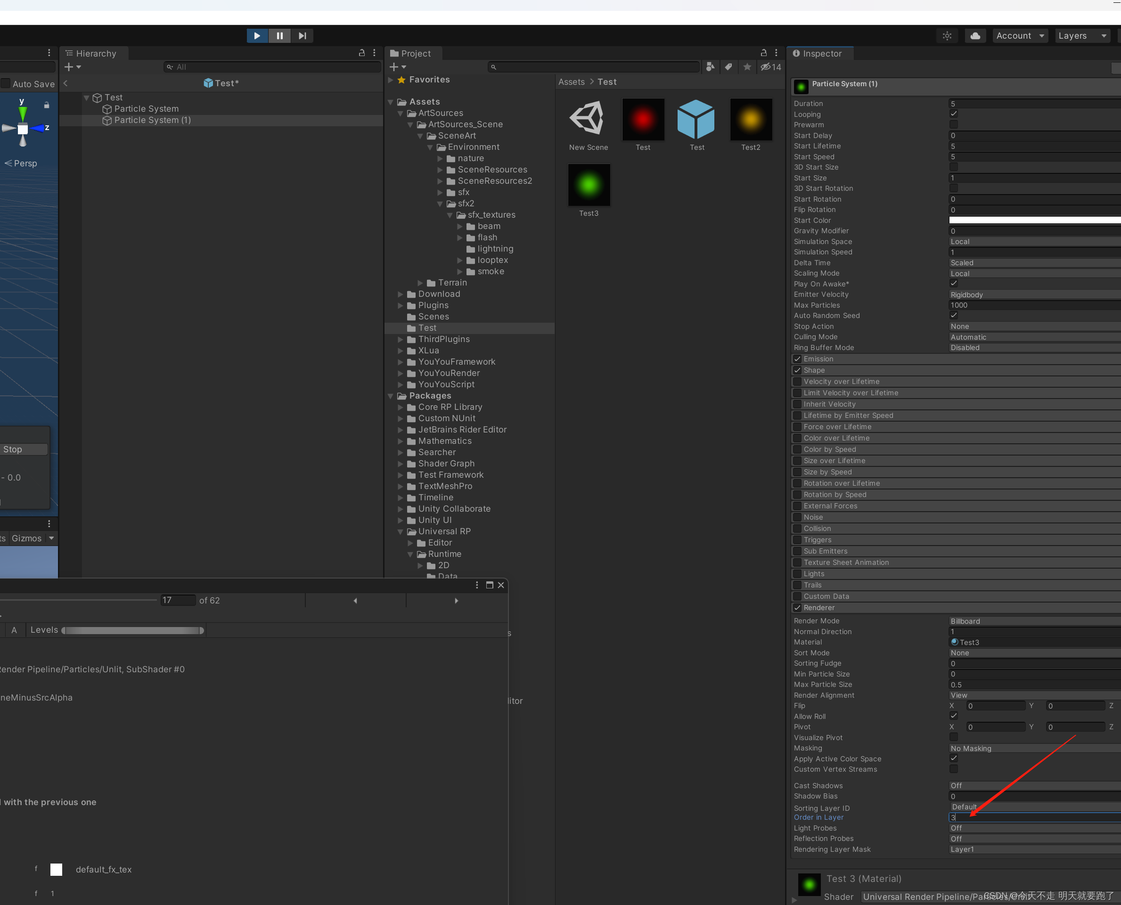1121x905 pixels.
Task: Click Search by Type icon in Project
Action: tap(710, 67)
